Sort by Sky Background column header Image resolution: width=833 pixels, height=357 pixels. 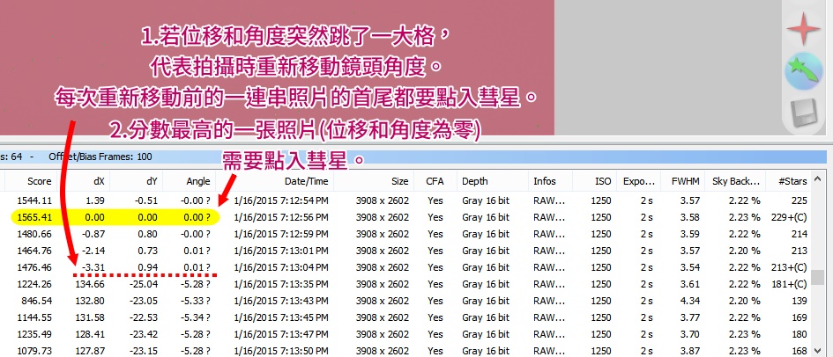pos(736,181)
